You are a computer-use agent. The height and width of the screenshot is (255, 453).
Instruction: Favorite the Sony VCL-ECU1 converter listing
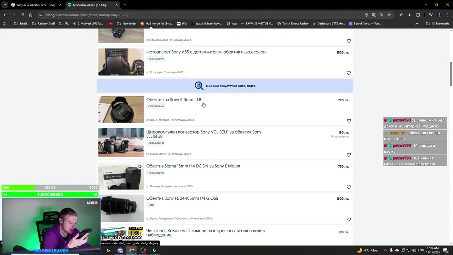pos(349,155)
